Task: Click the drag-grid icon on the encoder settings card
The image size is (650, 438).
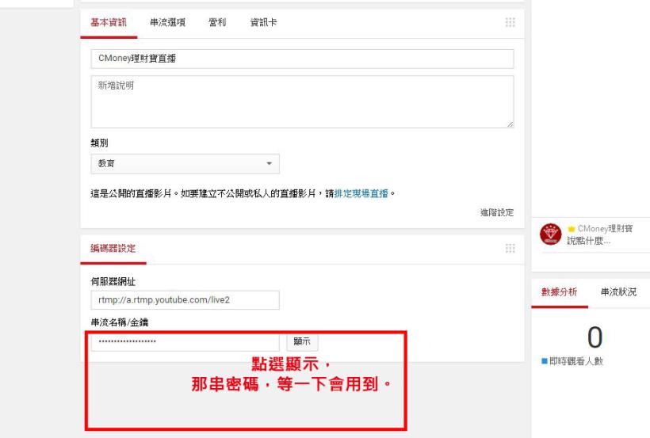Action: tap(510, 248)
